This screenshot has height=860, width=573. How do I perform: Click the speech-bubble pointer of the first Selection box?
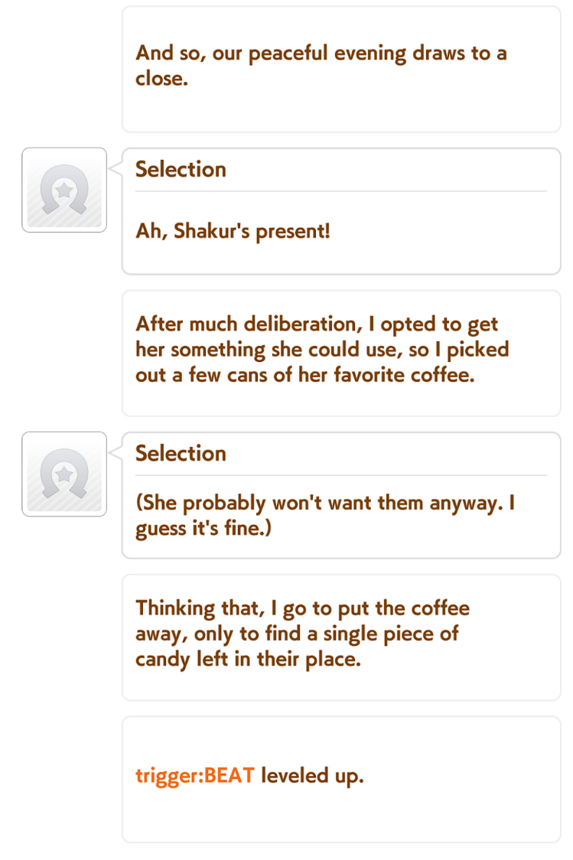tap(116, 168)
